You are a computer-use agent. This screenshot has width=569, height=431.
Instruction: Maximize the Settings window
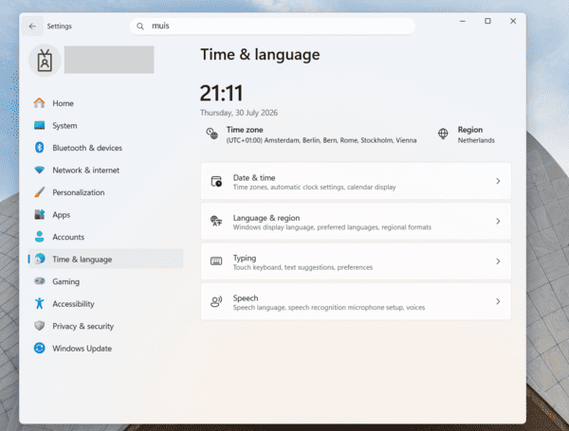(x=487, y=21)
